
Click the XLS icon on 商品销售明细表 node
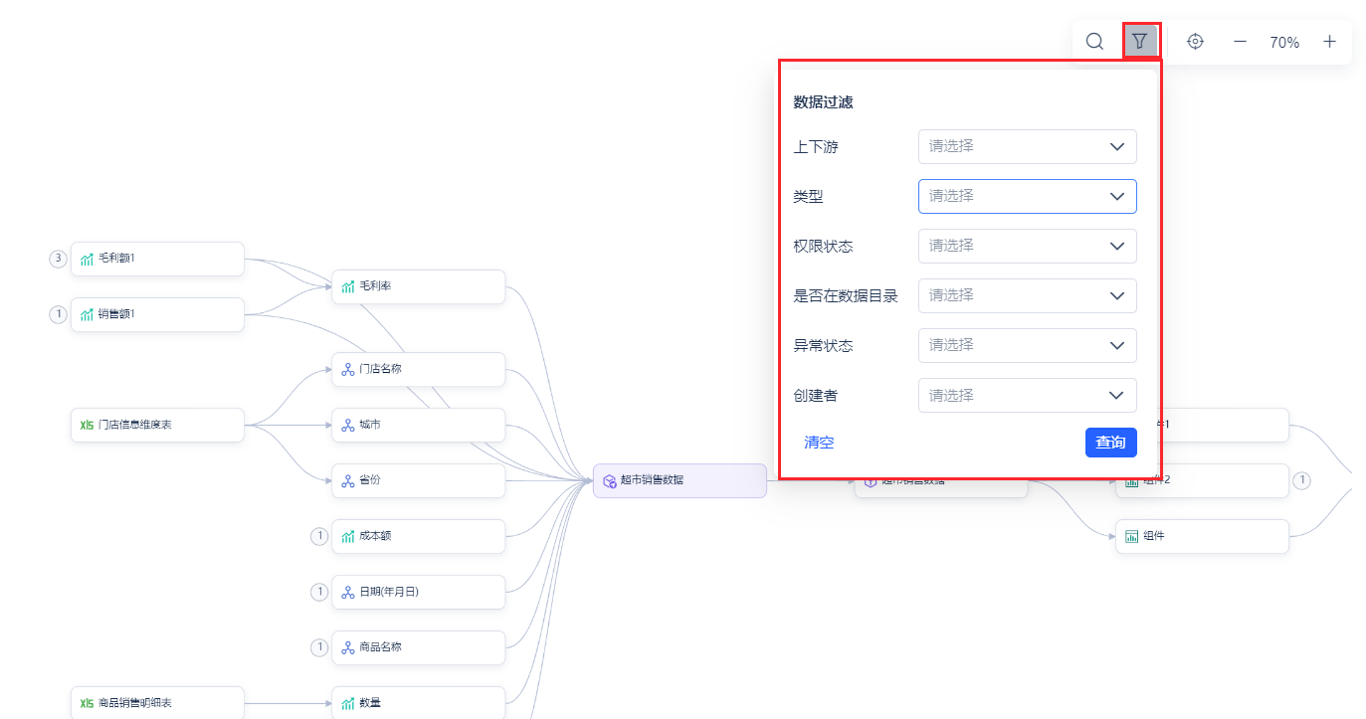87,703
